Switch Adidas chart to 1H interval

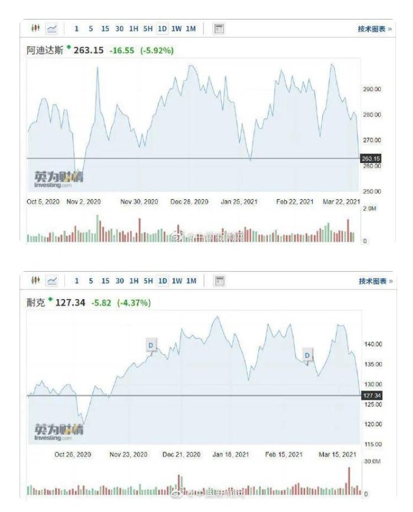click(134, 28)
